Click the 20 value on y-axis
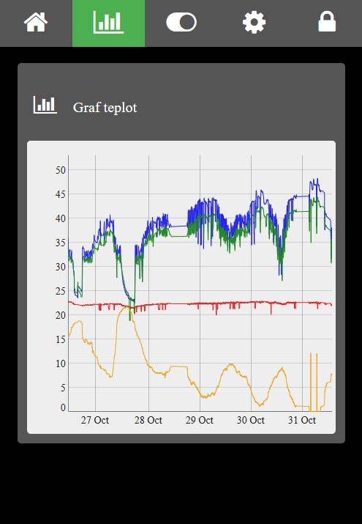The width and height of the screenshot is (362, 524). (61, 315)
